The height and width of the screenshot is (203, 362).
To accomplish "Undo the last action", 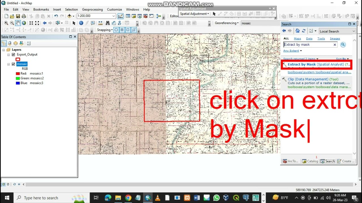I will (x=56, y=16).
